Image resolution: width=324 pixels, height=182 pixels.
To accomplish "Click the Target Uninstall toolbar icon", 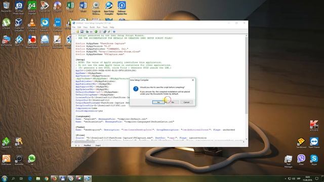I will [109, 31].
